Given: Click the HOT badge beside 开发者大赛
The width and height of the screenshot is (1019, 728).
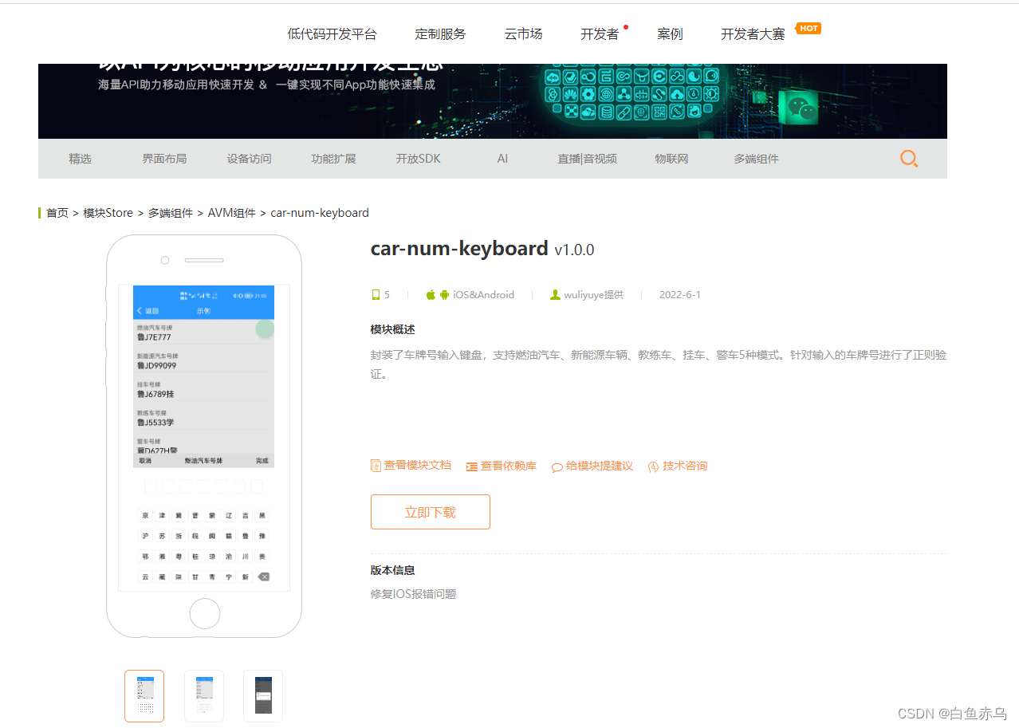Looking at the screenshot, I should point(809,29).
